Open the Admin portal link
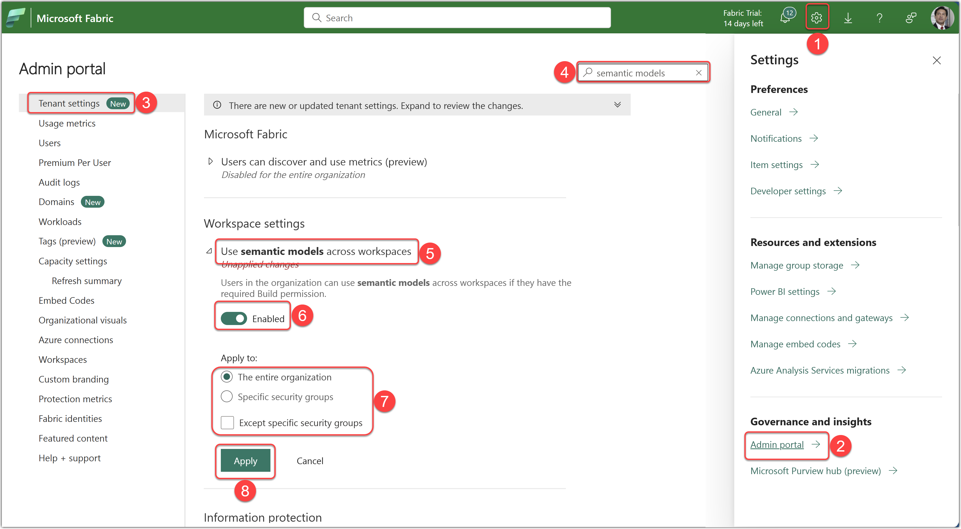 (777, 445)
